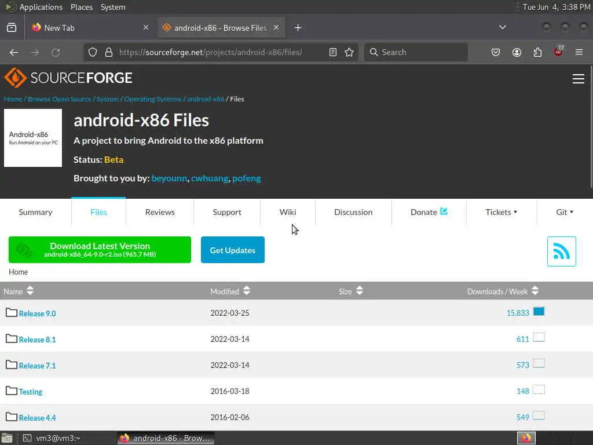Image resolution: width=593 pixels, height=445 pixels.
Task: Expand the Tickets dropdown menu
Action: pyautogui.click(x=501, y=212)
